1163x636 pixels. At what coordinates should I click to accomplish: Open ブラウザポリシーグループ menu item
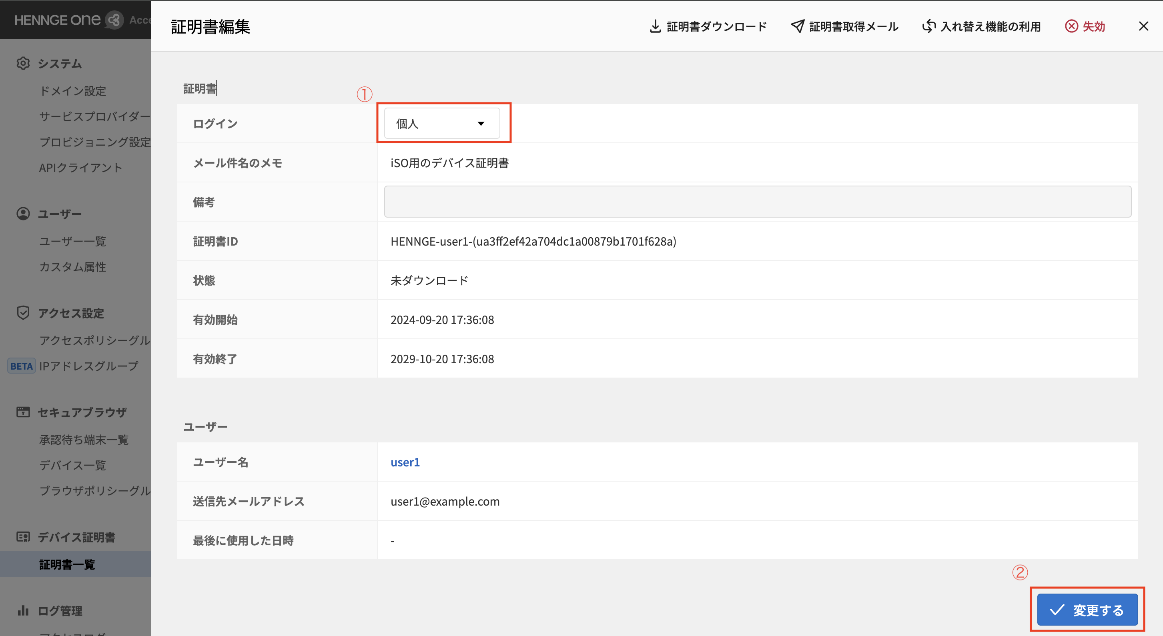pyautogui.click(x=95, y=491)
